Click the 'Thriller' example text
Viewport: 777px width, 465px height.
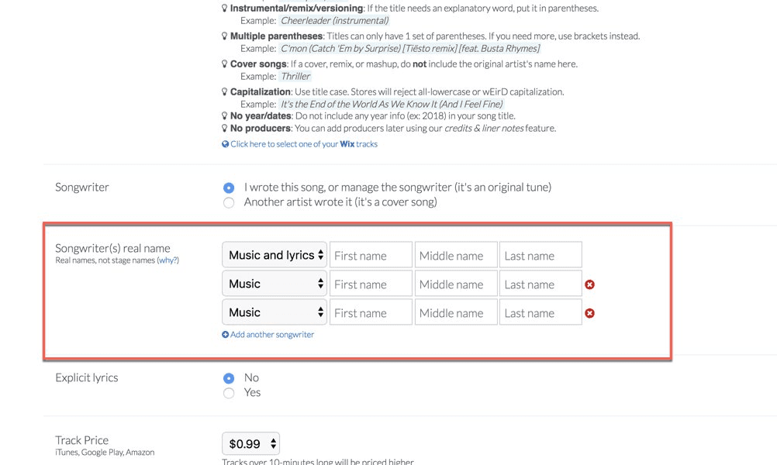(295, 76)
